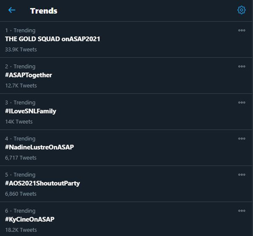The width and height of the screenshot is (253, 236).
Task: Open the #ILoveSNLFamily hashtag
Action: (30, 111)
